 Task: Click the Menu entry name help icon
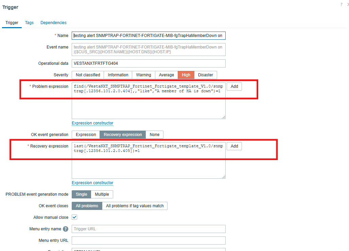(x=66, y=229)
